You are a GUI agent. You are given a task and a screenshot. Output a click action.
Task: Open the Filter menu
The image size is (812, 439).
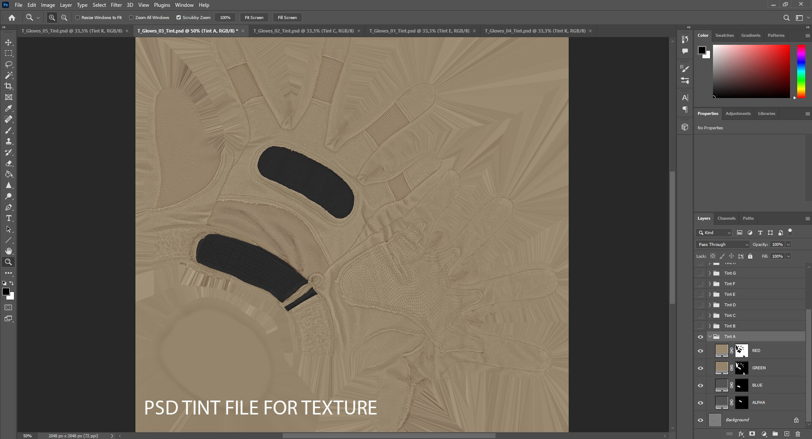116,5
